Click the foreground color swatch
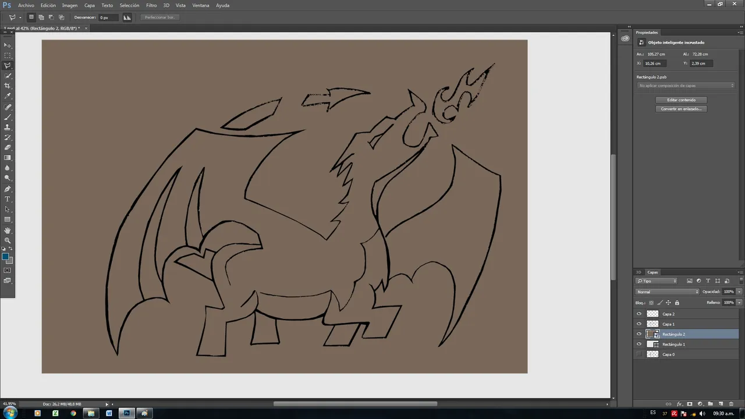The height and width of the screenshot is (419, 745). click(5, 256)
